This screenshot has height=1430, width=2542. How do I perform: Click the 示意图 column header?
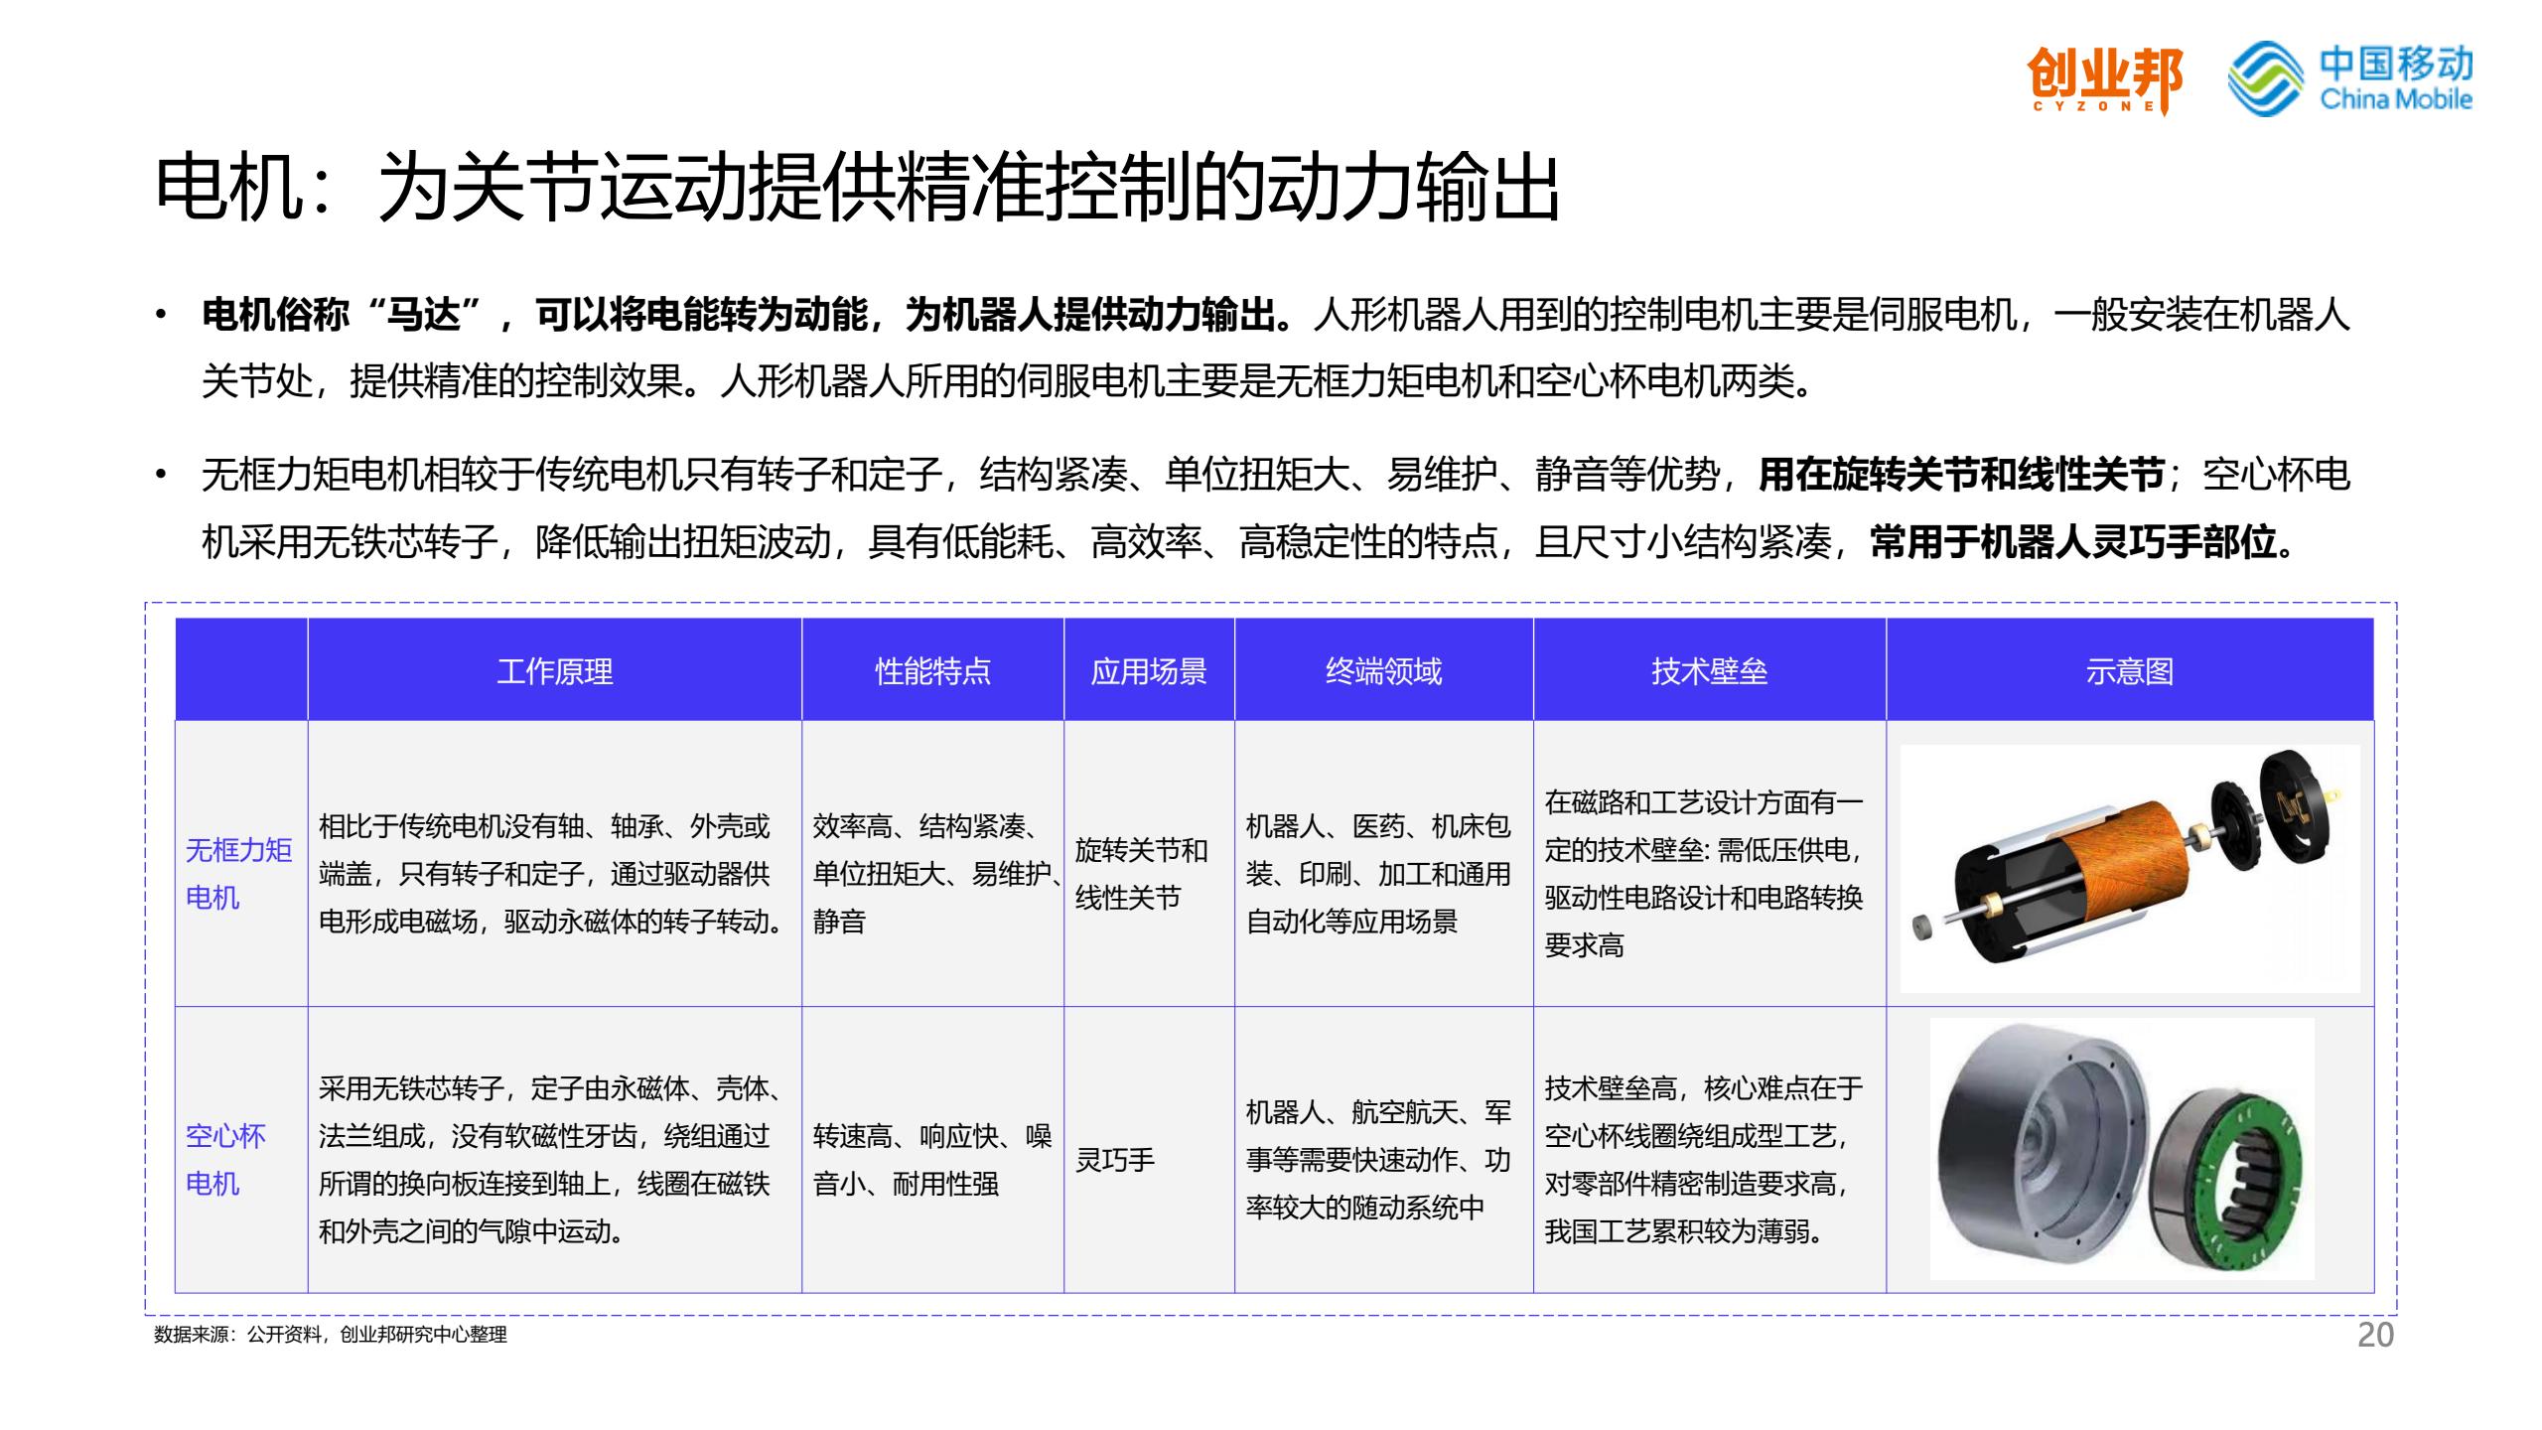pyautogui.click(x=2129, y=671)
